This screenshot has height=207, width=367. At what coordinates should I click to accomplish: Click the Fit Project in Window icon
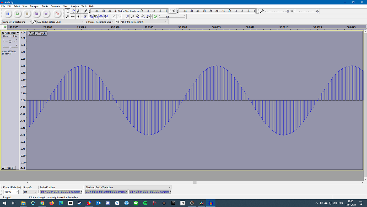point(143,16)
